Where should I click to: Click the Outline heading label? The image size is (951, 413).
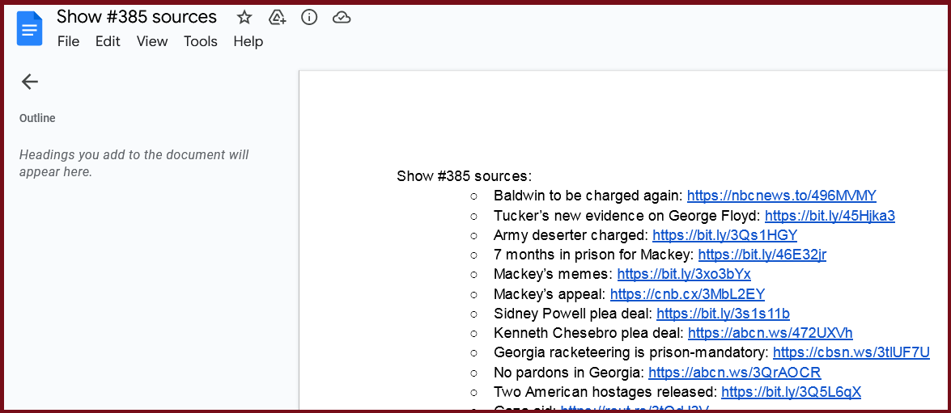(x=37, y=118)
